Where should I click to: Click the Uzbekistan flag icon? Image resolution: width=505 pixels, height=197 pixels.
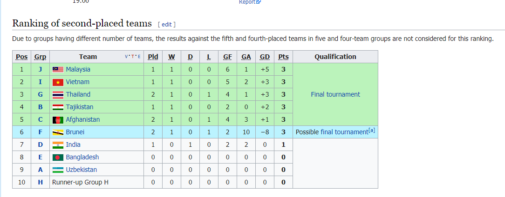tap(58, 170)
